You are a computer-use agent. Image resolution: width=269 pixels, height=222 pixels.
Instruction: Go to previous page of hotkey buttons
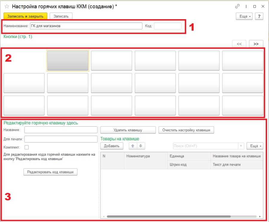239,44
